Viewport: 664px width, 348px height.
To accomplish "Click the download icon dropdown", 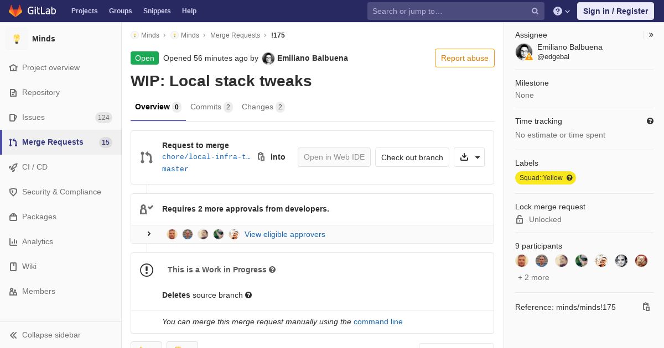I will pyautogui.click(x=469, y=157).
